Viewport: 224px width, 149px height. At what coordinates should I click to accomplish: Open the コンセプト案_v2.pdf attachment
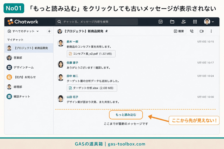coord(91,54)
